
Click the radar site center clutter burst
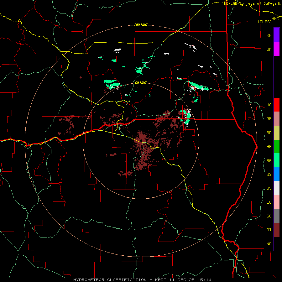[x=141, y=140]
